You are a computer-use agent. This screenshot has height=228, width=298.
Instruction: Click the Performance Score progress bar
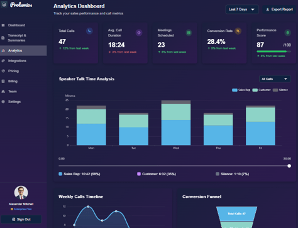point(273,52)
